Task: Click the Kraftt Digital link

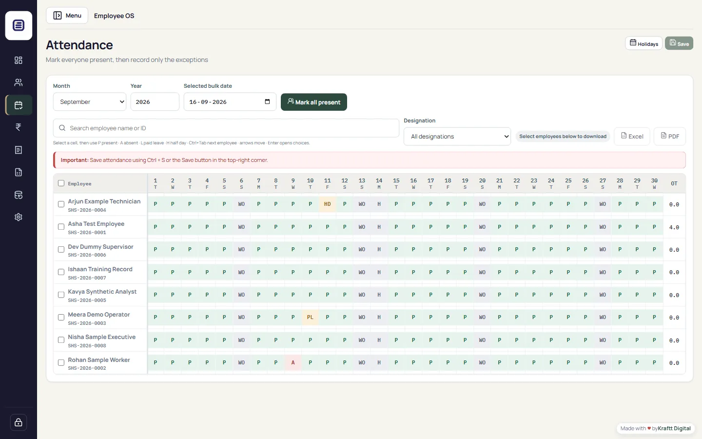Action: coord(674,428)
